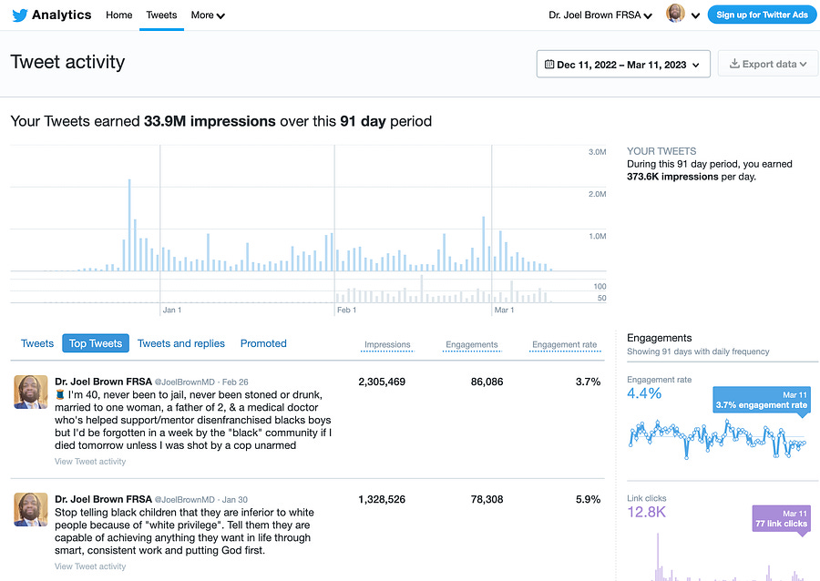The height and width of the screenshot is (581, 820).
Task: Click the engagement rate line chart
Action: click(718, 438)
